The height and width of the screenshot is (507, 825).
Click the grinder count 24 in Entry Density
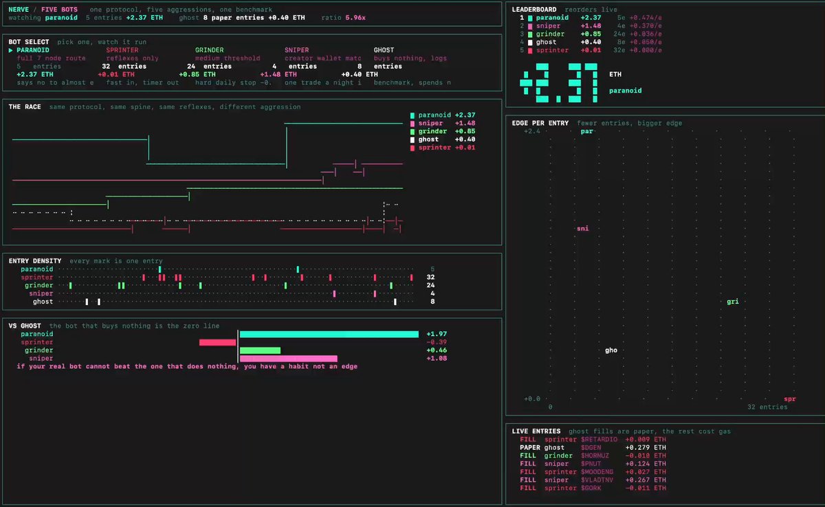click(x=430, y=286)
